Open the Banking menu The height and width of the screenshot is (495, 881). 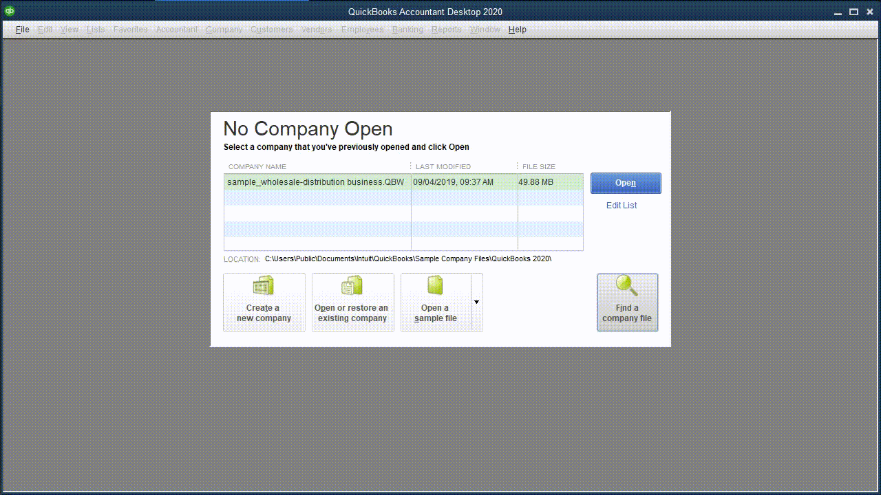pyautogui.click(x=407, y=30)
